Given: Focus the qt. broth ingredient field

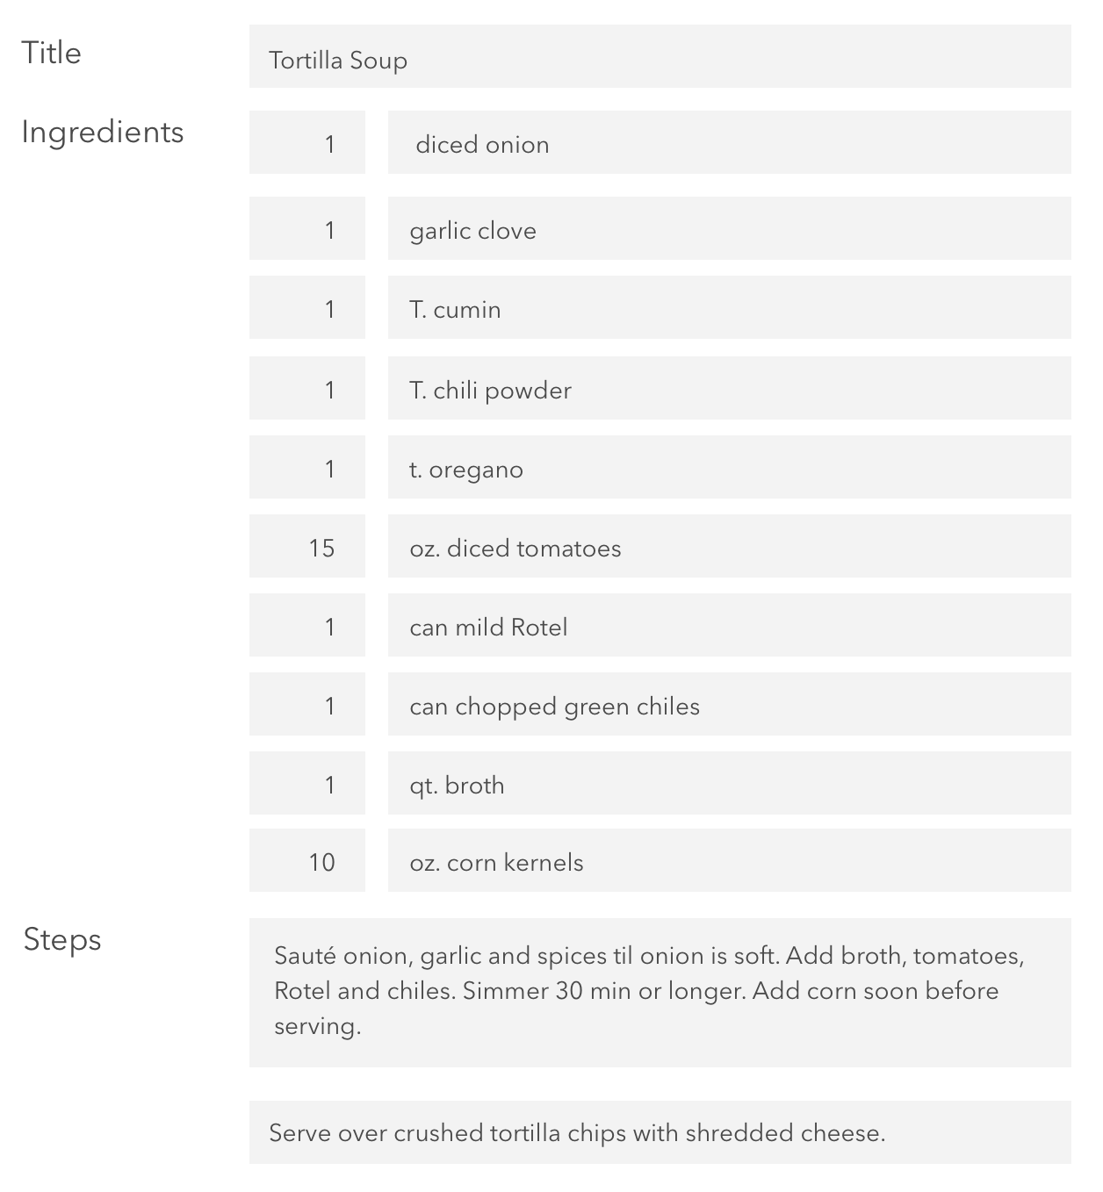Looking at the screenshot, I should pyautogui.click(x=729, y=783).
